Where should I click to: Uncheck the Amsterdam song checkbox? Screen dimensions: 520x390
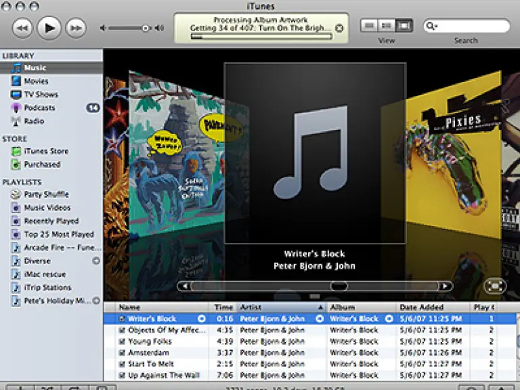tap(122, 353)
